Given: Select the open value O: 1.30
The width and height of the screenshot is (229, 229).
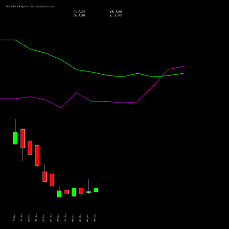Looking at the screenshot, I should tap(79, 16).
